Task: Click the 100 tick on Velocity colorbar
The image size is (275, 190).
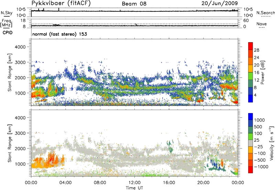Action: pos(258,133)
